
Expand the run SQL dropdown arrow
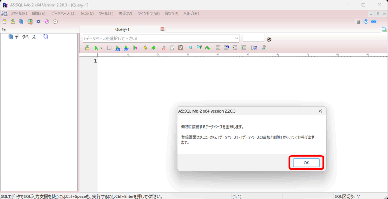(x=101, y=48)
